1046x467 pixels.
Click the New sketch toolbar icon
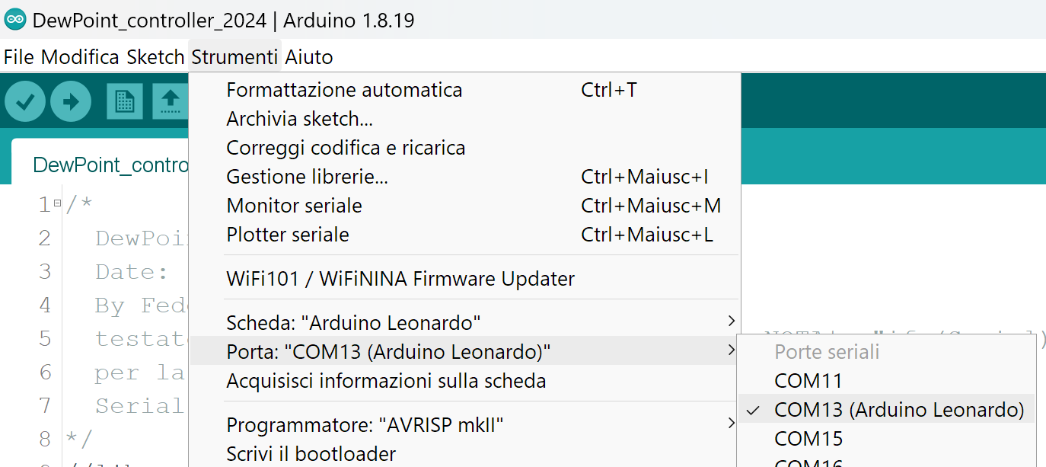(124, 101)
